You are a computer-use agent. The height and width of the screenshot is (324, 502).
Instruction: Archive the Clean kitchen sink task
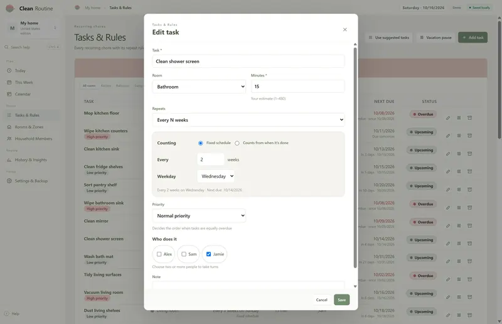point(469,153)
